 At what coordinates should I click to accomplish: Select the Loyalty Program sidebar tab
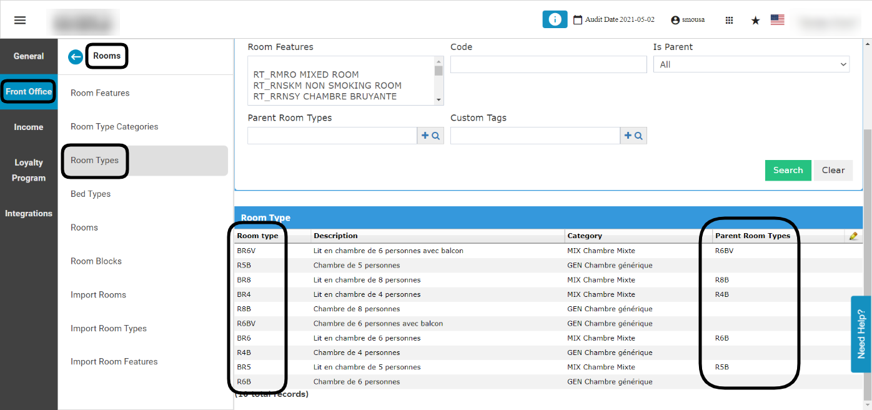click(29, 170)
